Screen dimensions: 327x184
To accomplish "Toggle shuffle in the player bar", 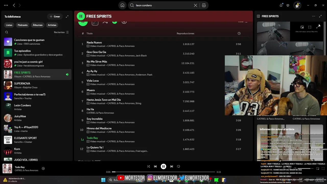I will (148, 166).
